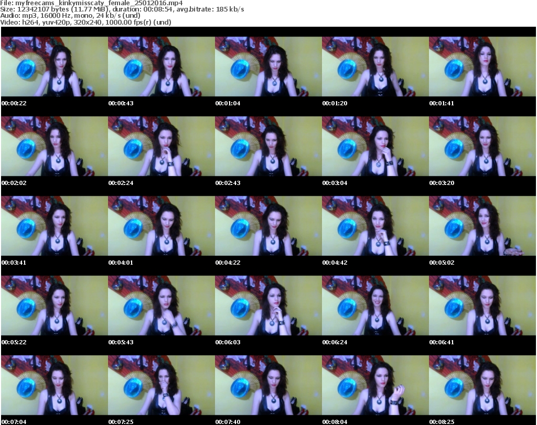The height and width of the screenshot is (425, 537).
Task: Pick the thumbnail at timestamp 00:05:02
Action: pyautogui.click(x=482, y=226)
